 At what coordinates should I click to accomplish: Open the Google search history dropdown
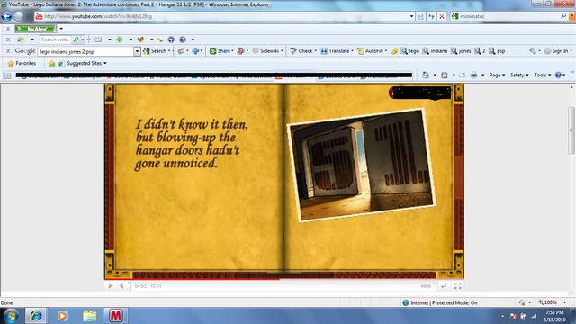(x=137, y=51)
